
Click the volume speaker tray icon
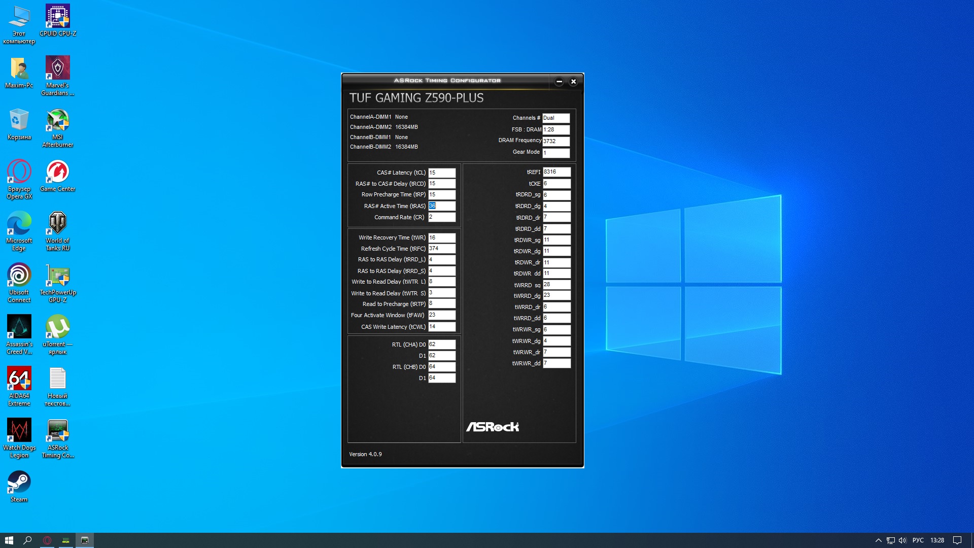click(902, 540)
